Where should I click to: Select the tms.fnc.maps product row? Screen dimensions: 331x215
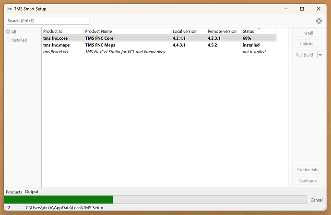[x=159, y=45]
